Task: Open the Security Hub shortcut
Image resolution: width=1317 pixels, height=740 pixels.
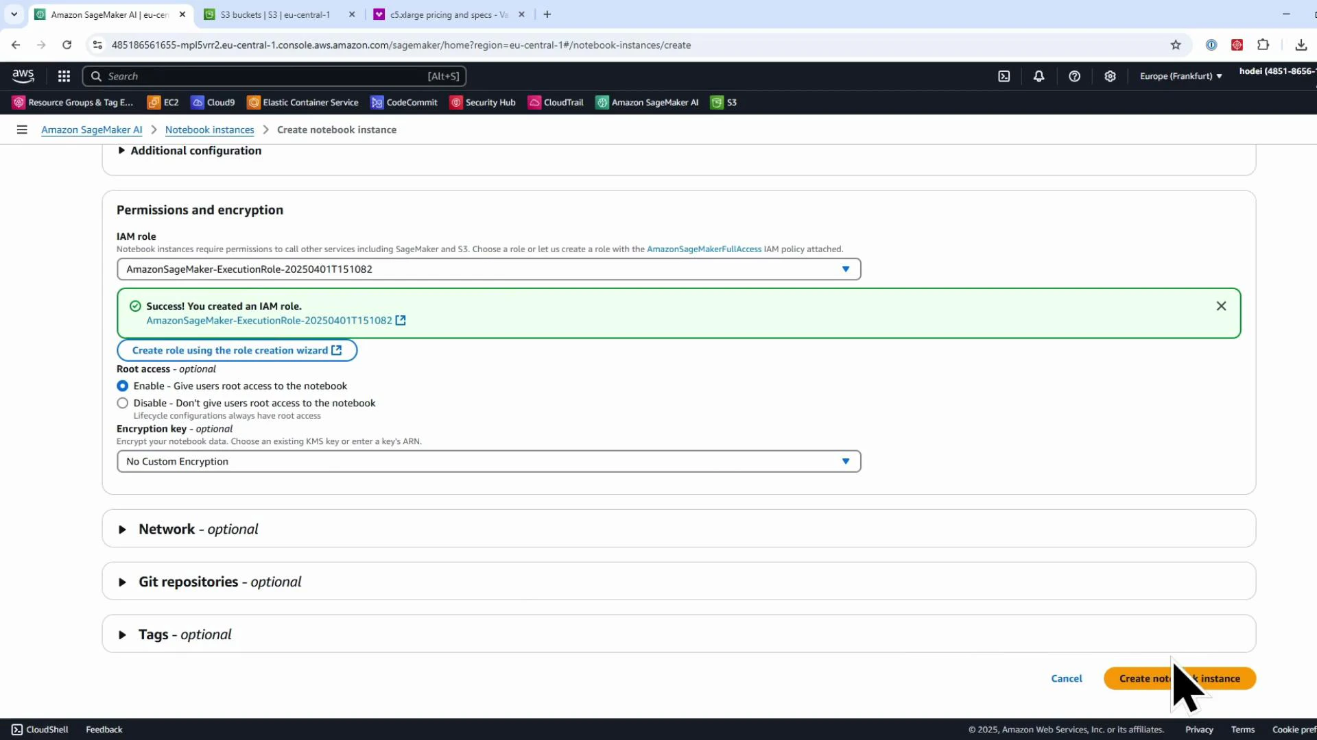Action: tap(482, 102)
